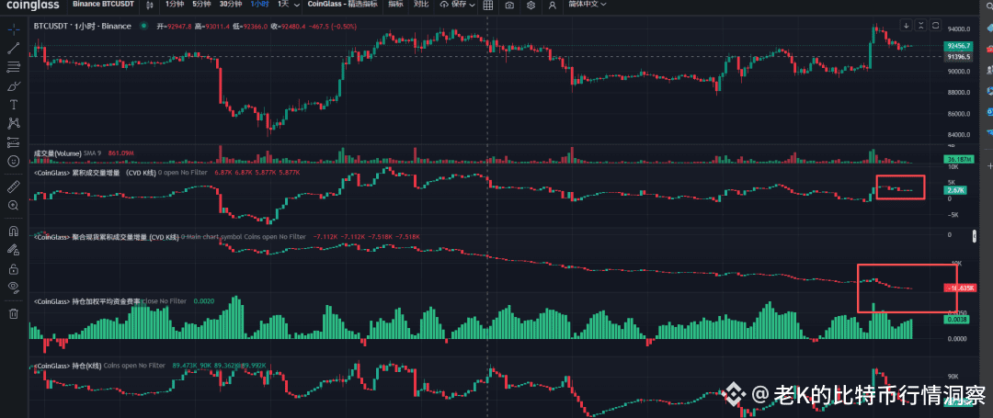Click the 2.67K CVD value label
The width and height of the screenshot is (993, 418).
[954, 190]
